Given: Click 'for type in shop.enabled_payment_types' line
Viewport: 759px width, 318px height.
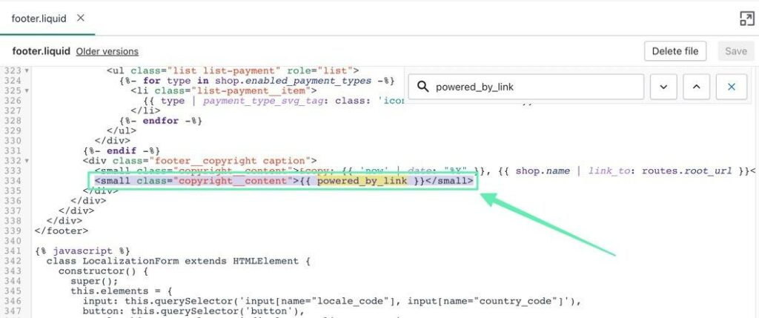Looking at the screenshot, I should coord(257,80).
